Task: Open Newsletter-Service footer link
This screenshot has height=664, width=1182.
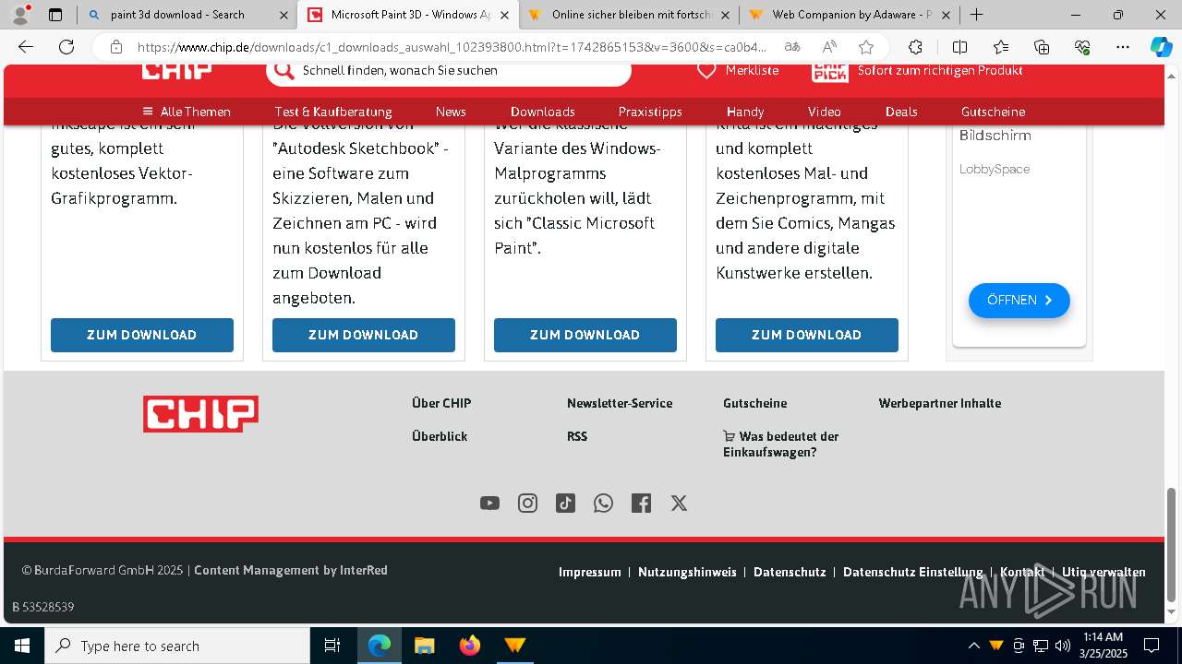Action: point(620,403)
